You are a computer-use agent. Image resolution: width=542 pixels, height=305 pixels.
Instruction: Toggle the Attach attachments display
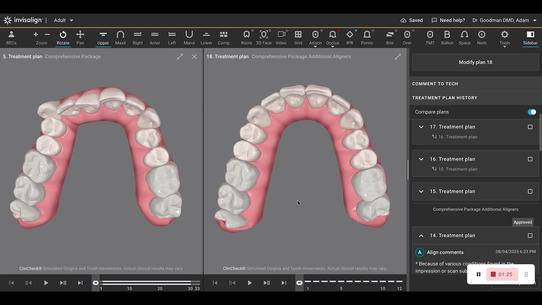click(315, 37)
